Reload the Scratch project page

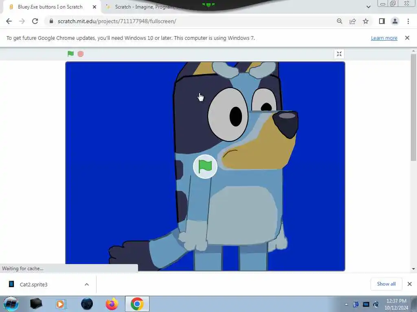35,21
